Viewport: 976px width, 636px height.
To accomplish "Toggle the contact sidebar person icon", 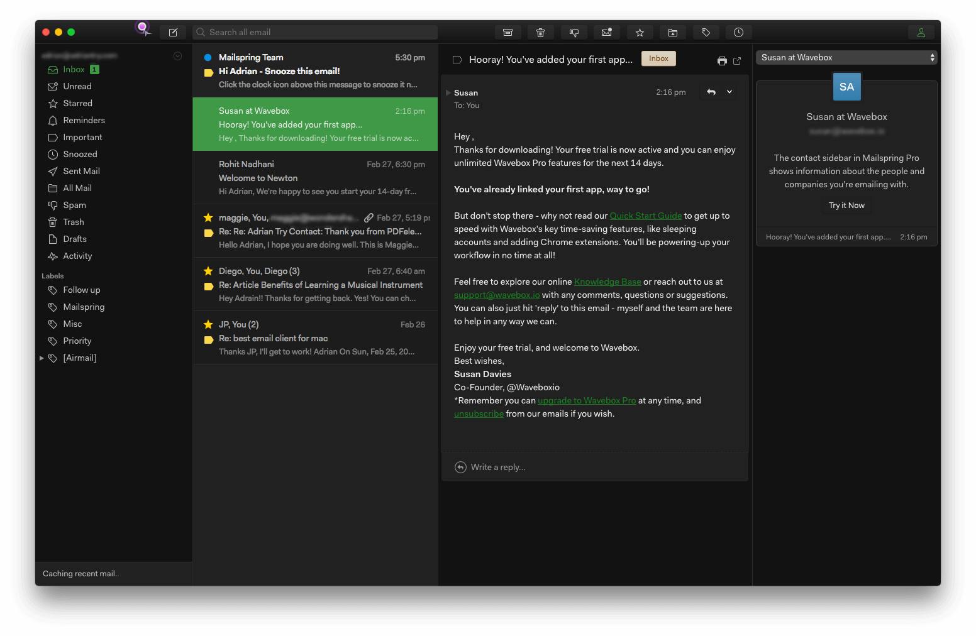I will click(921, 32).
